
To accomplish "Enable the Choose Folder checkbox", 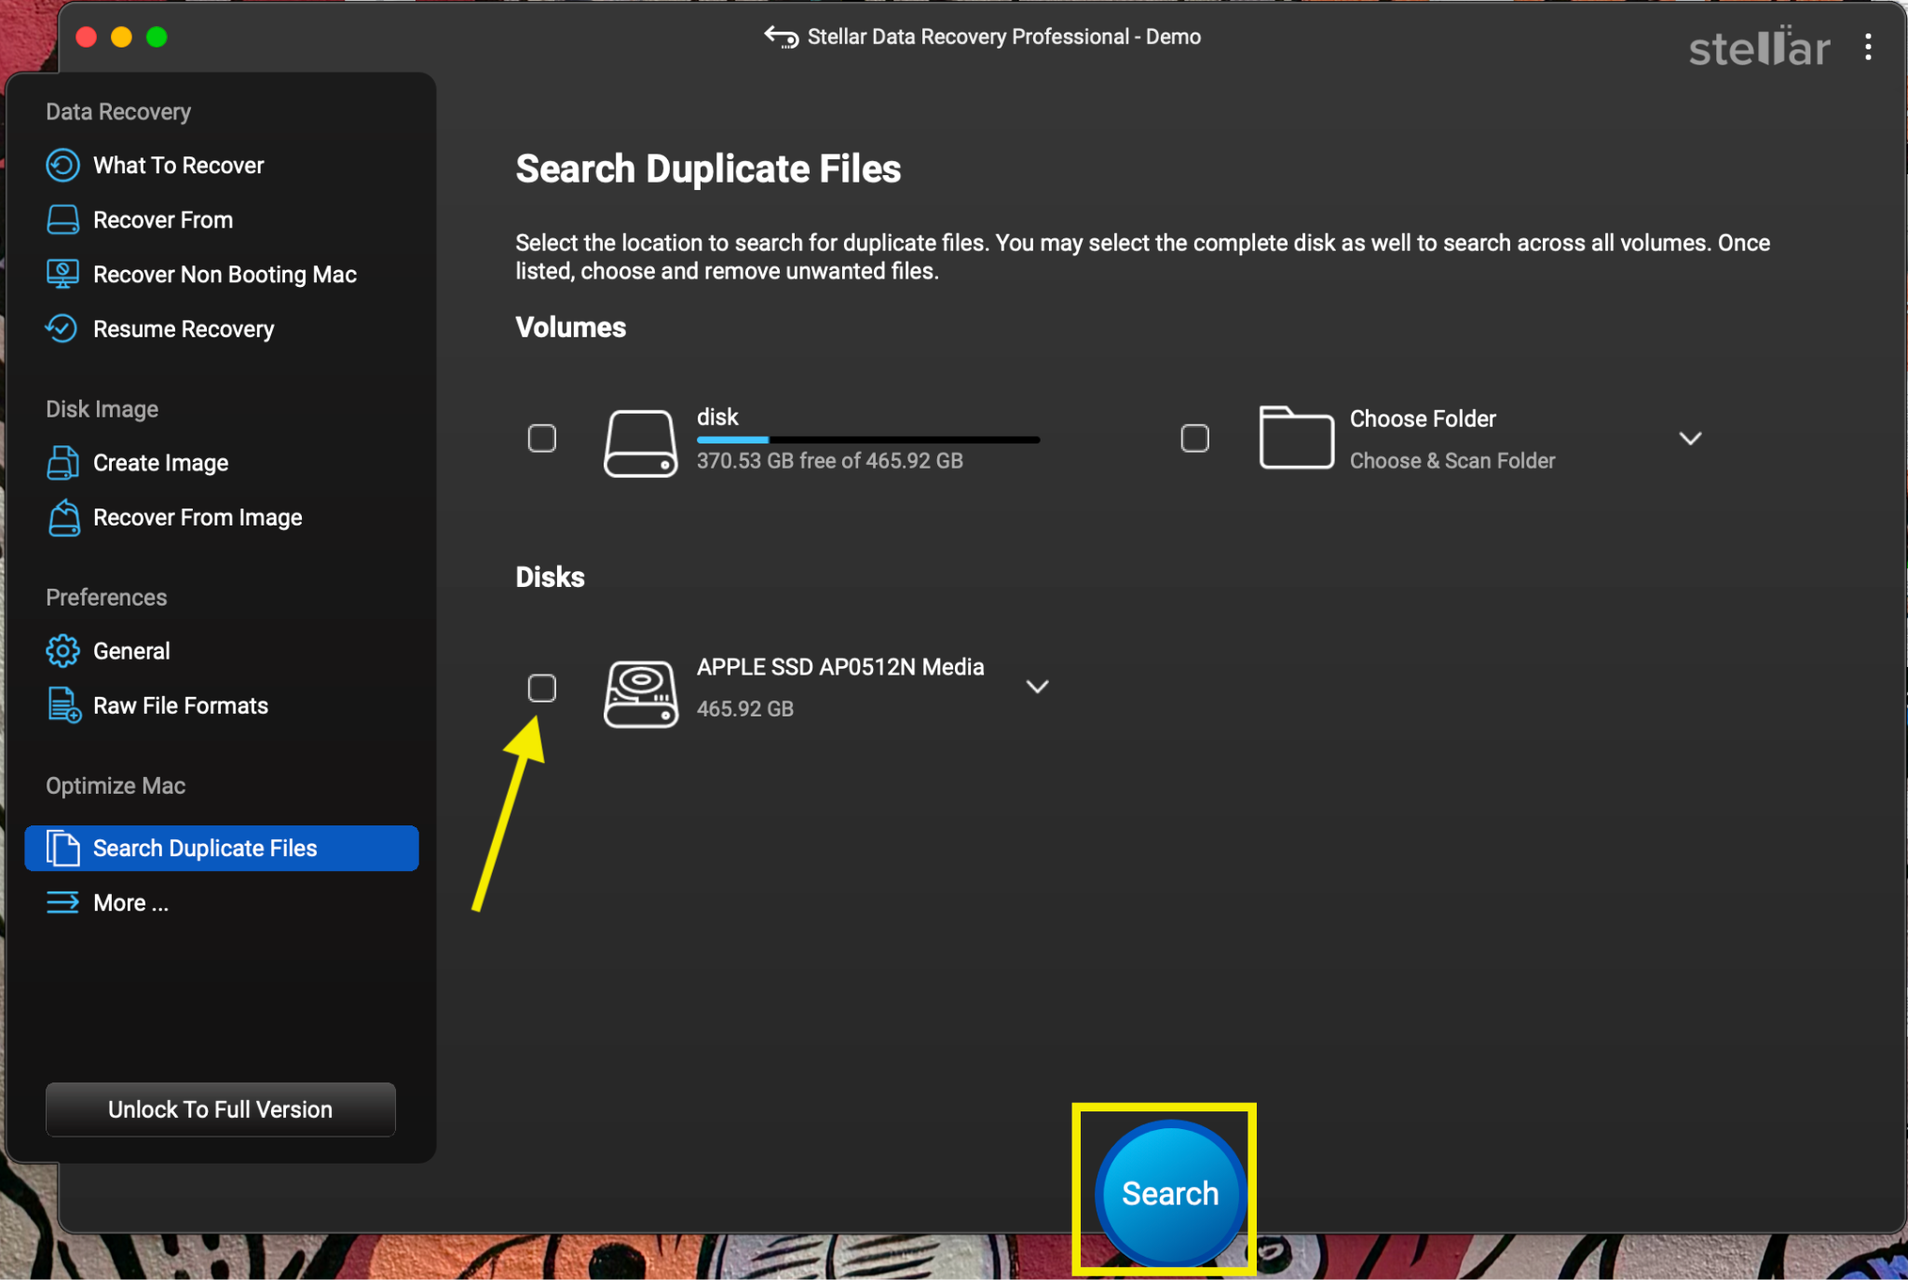I will 1195,438.
